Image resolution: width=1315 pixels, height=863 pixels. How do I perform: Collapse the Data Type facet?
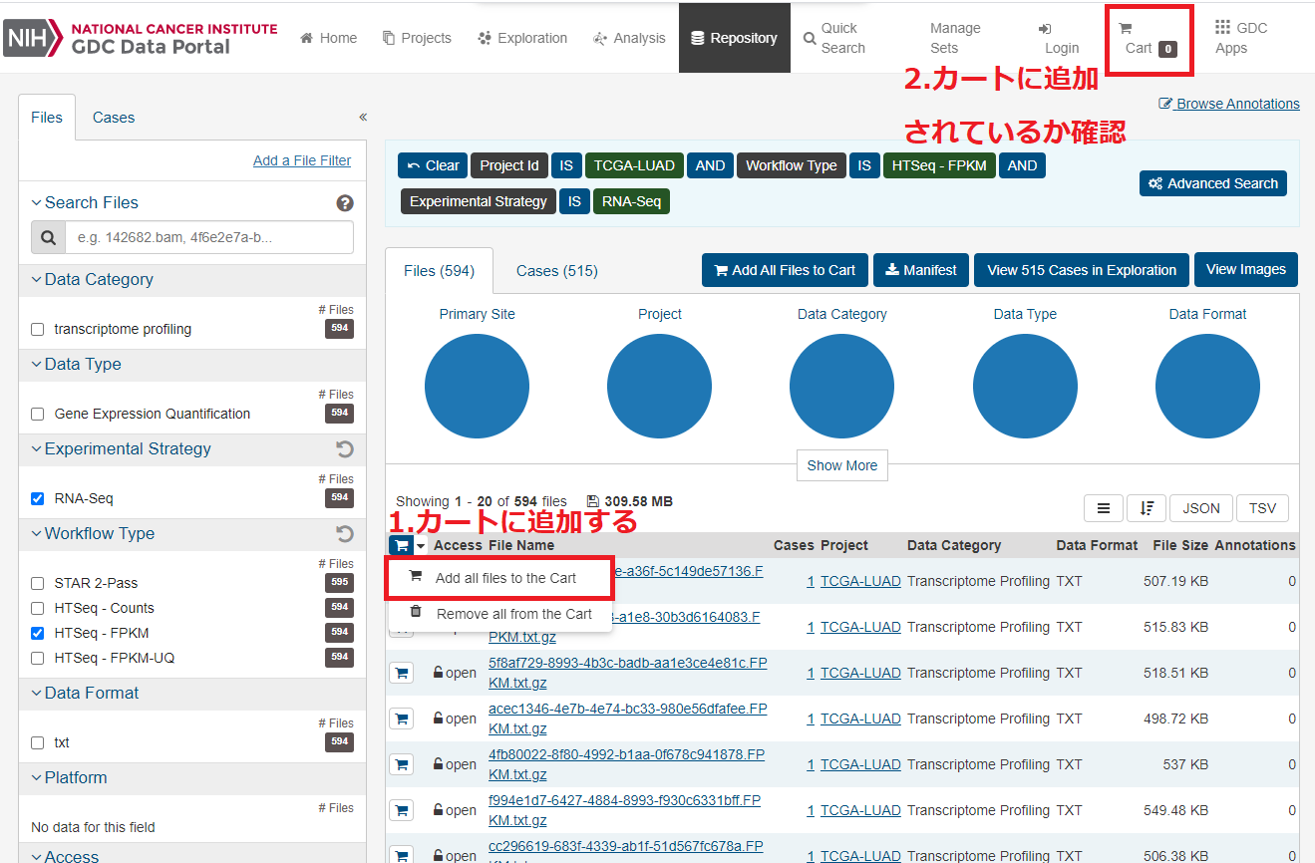[x=76, y=364]
